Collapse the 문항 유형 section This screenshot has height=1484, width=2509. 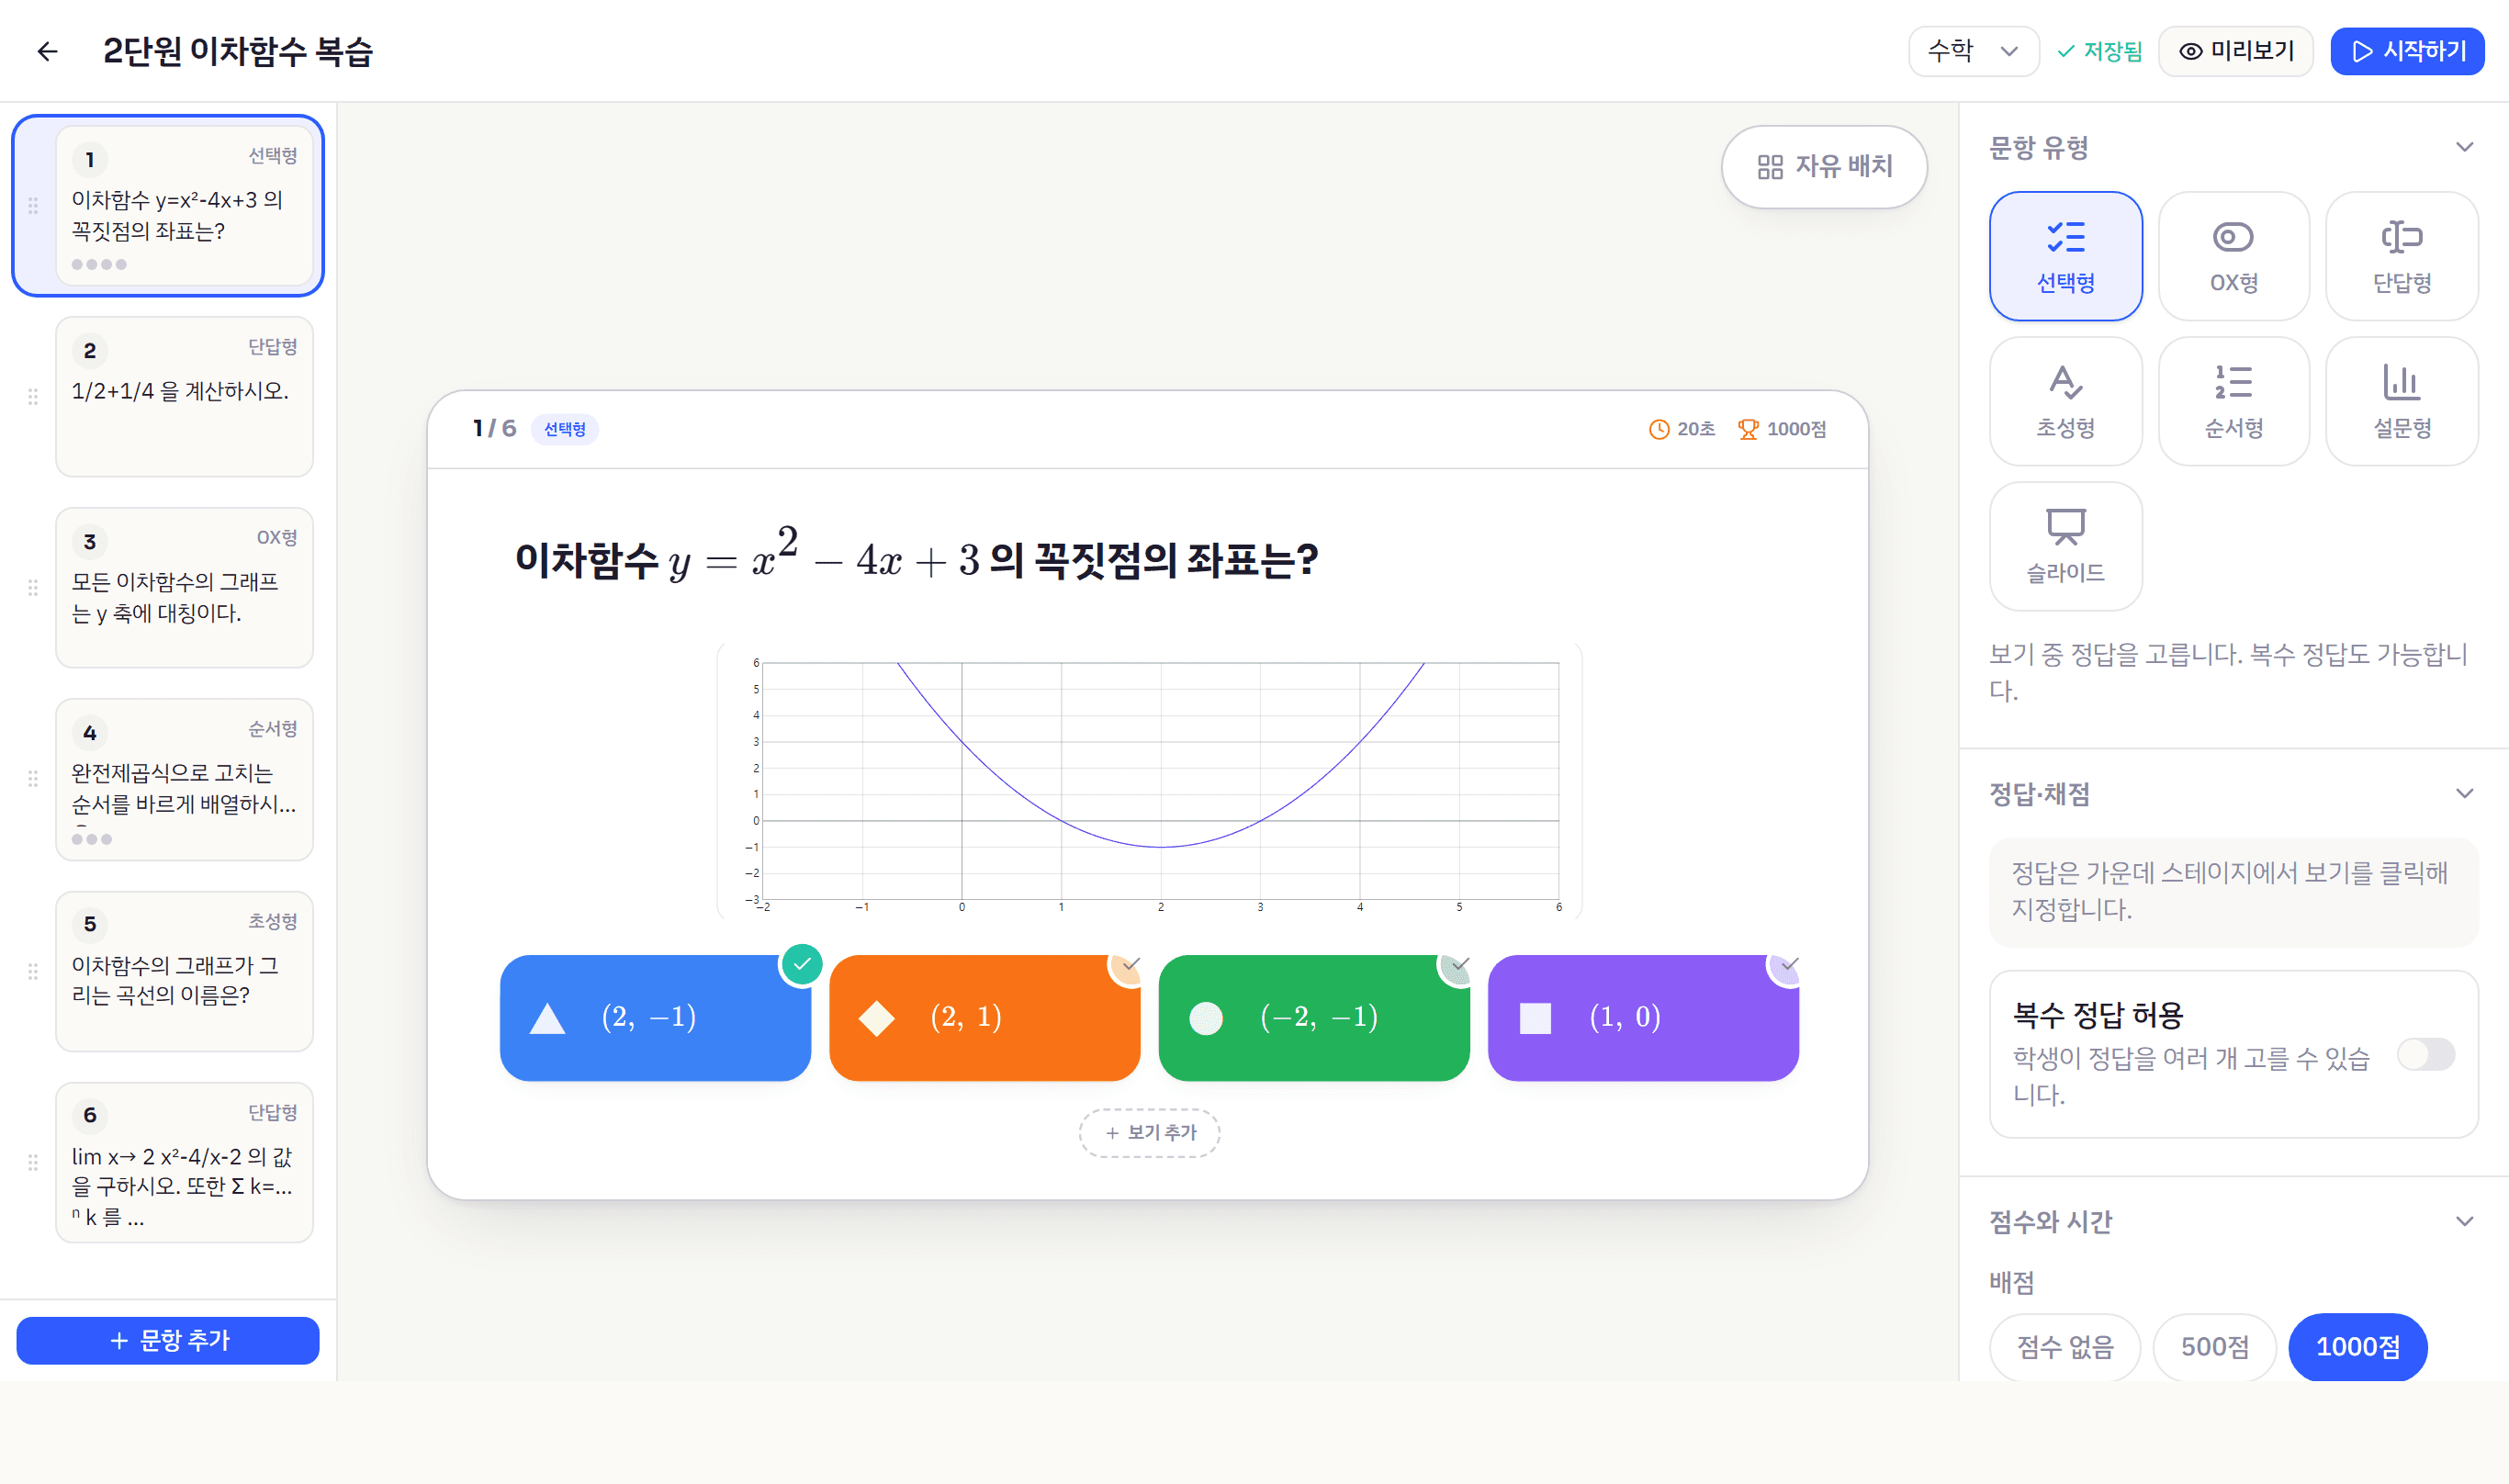pyautogui.click(x=2464, y=147)
